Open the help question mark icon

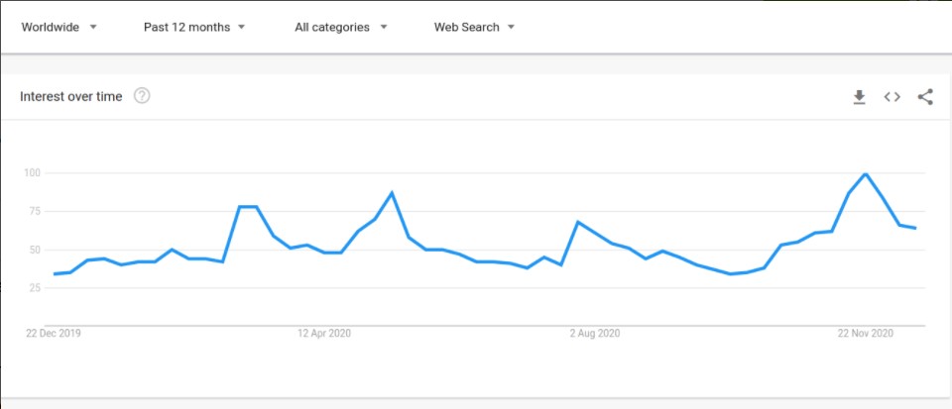(x=142, y=96)
